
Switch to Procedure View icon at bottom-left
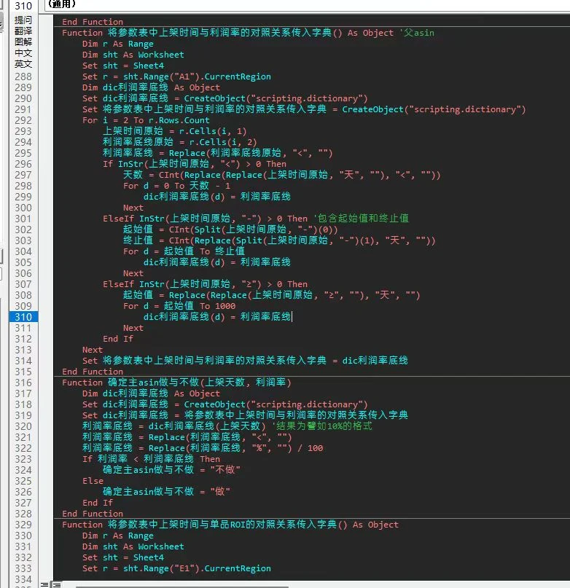point(44,584)
